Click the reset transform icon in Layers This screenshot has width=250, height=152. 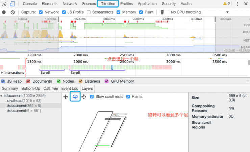pyautogui.click(x=84, y=97)
